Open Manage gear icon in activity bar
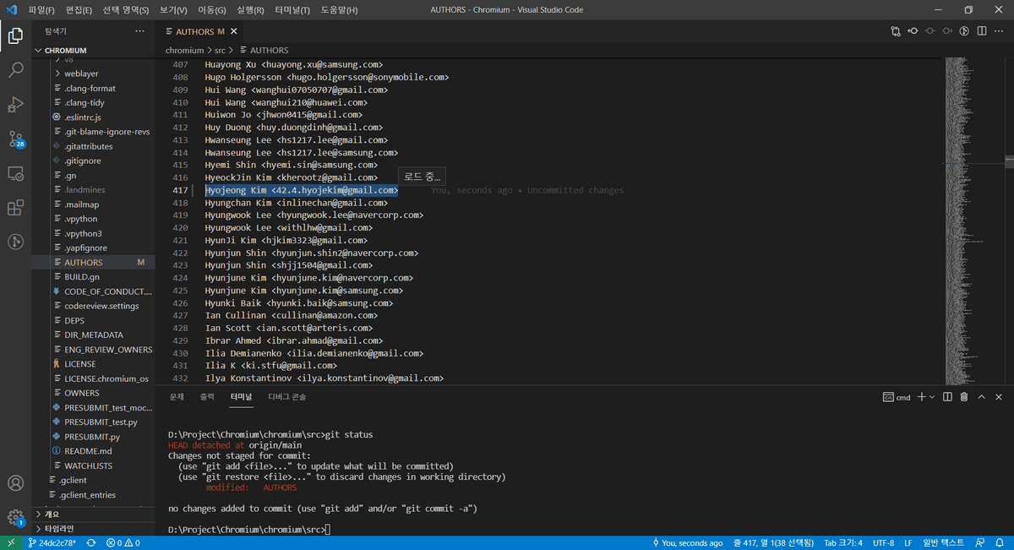 click(x=15, y=517)
